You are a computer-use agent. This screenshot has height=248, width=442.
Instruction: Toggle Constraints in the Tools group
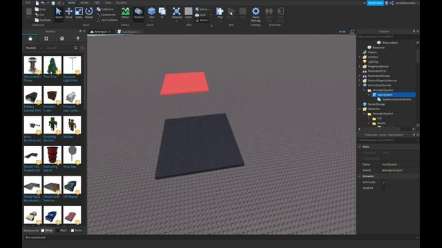[x=106, y=14]
